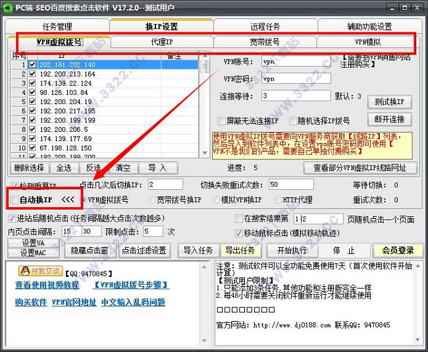Open the 辅助功能设置 tab
428x352 pixels.
[369, 26]
